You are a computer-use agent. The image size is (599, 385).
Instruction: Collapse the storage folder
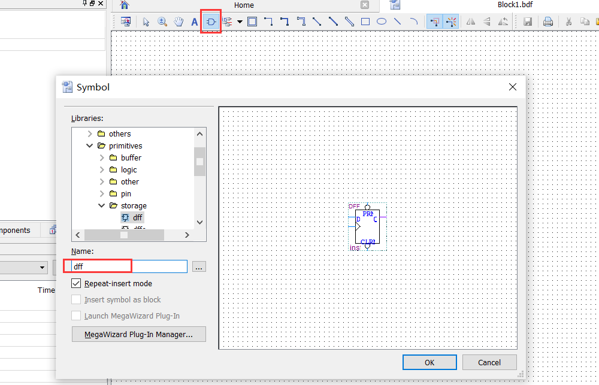pos(102,205)
